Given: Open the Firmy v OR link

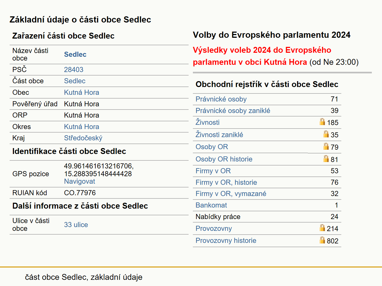Looking at the screenshot, I should coord(213,171).
